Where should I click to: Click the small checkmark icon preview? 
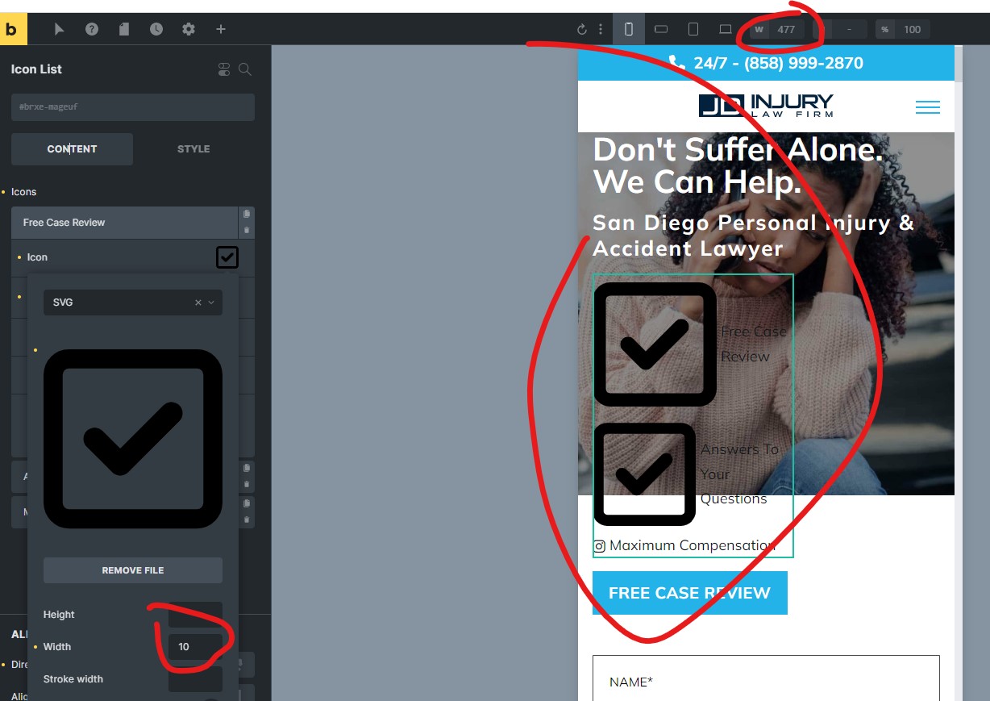tap(227, 257)
